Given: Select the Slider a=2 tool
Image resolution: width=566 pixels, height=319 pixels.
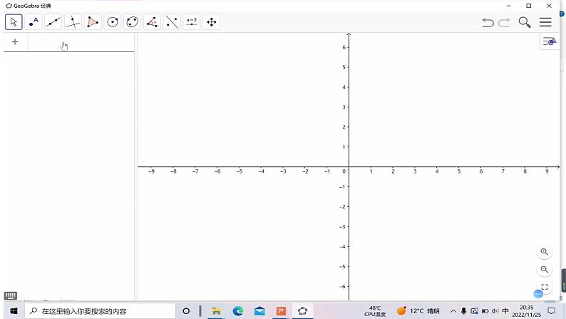Looking at the screenshot, I should [x=191, y=22].
